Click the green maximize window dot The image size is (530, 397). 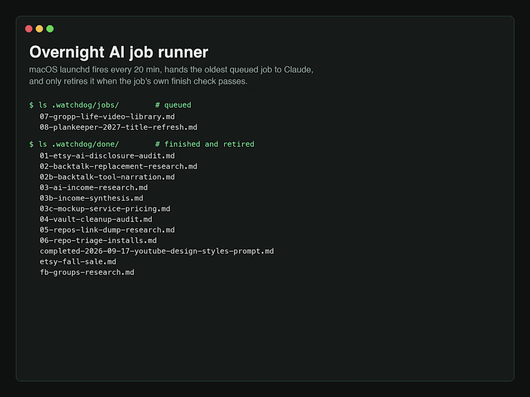click(50, 29)
